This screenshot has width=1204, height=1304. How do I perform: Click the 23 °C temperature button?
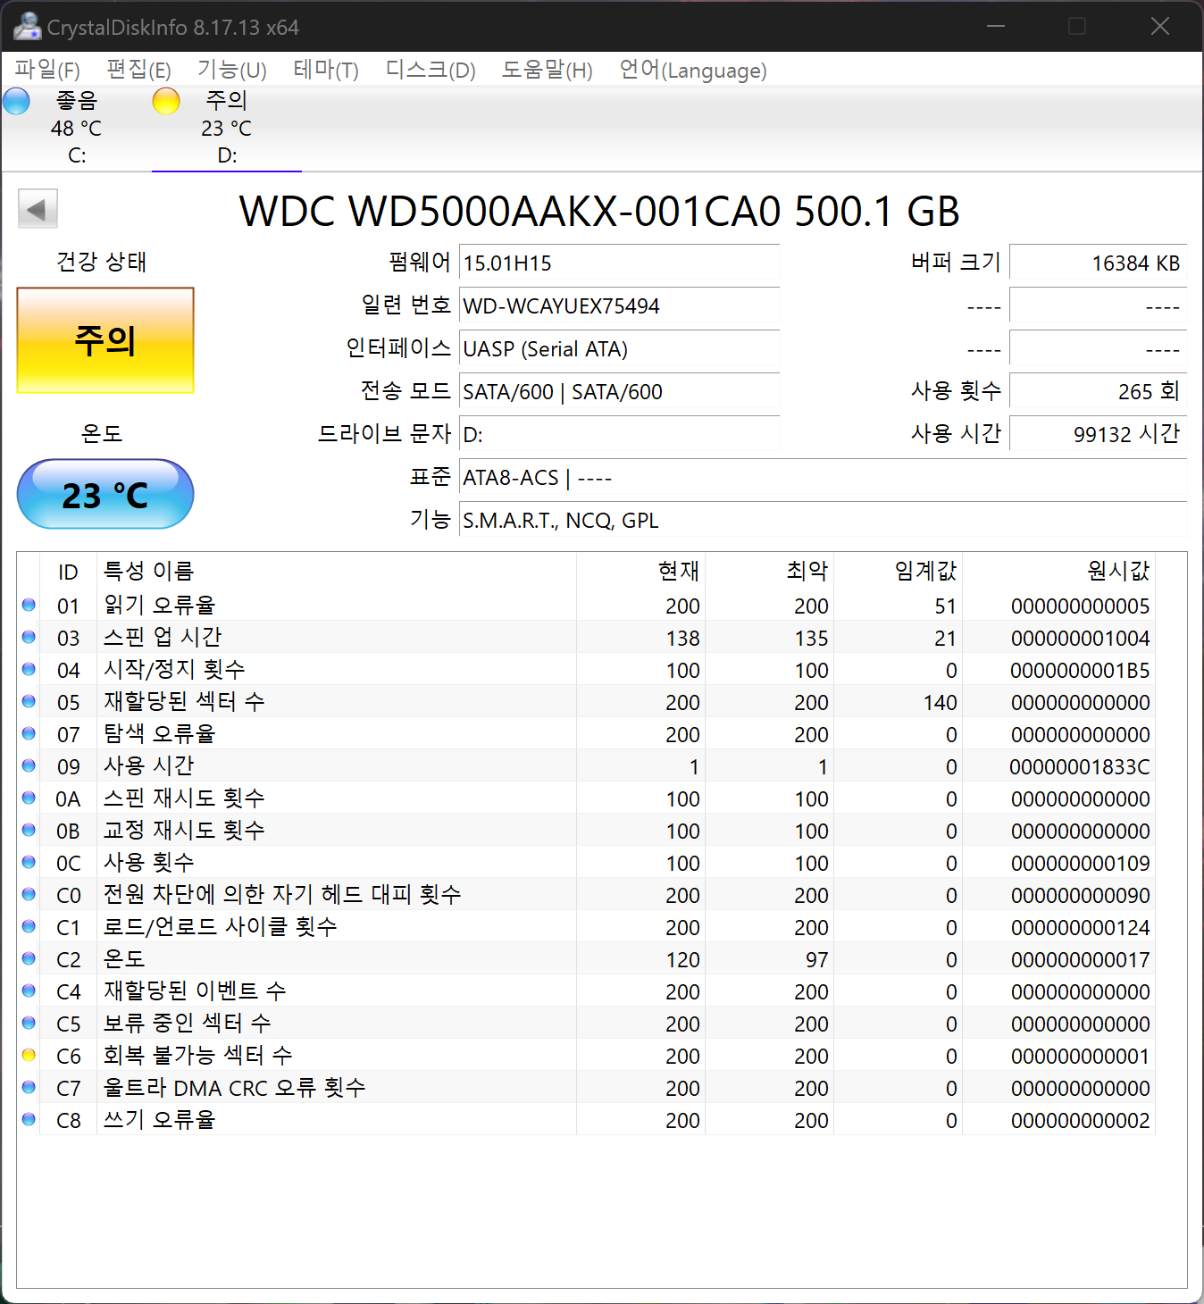tap(105, 494)
